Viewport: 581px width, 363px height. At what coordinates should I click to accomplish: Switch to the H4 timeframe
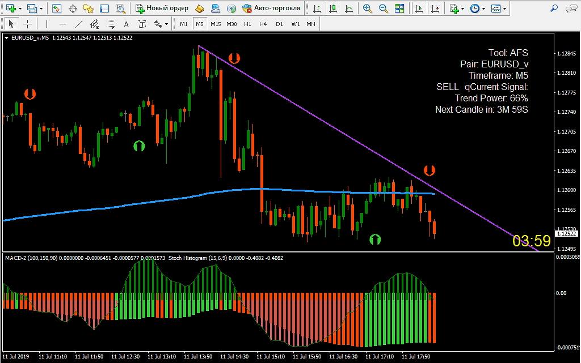[263, 24]
